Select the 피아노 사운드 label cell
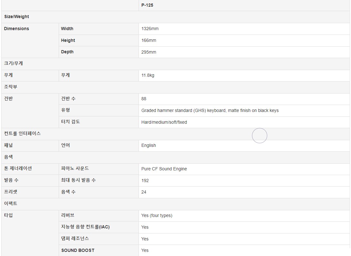Image resolution: width=351 pixels, height=256 pixels. tap(99, 169)
